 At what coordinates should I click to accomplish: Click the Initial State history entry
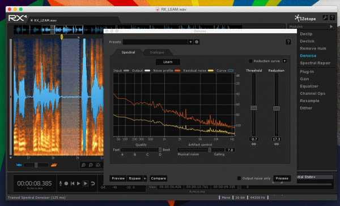coord(315,177)
